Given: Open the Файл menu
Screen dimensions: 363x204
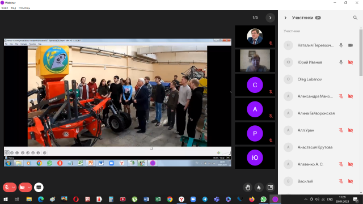Looking at the screenshot, I should coord(5,8).
